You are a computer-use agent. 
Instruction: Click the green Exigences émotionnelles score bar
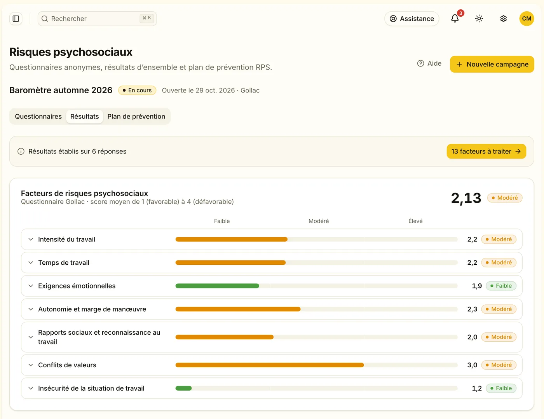(x=217, y=286)
